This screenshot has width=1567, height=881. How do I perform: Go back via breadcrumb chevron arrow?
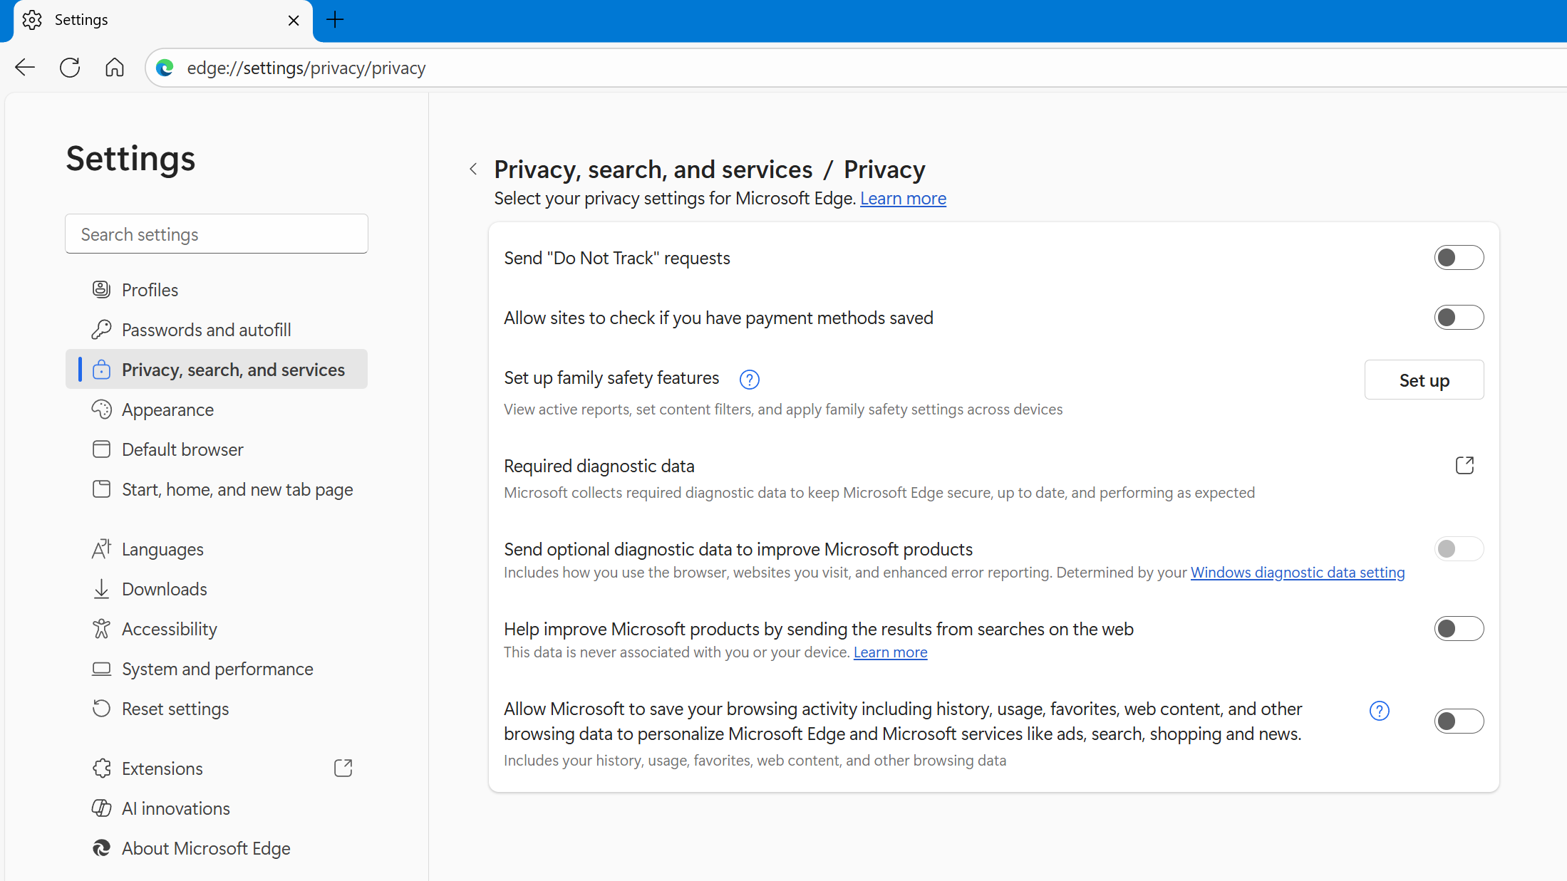pyautogui.click(x=474, y=170)
